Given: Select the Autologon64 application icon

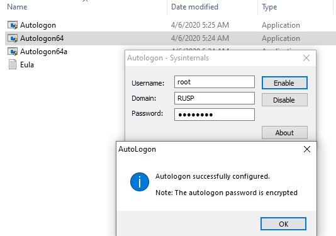Looking at the screenshot, I should tap(13, 38).
